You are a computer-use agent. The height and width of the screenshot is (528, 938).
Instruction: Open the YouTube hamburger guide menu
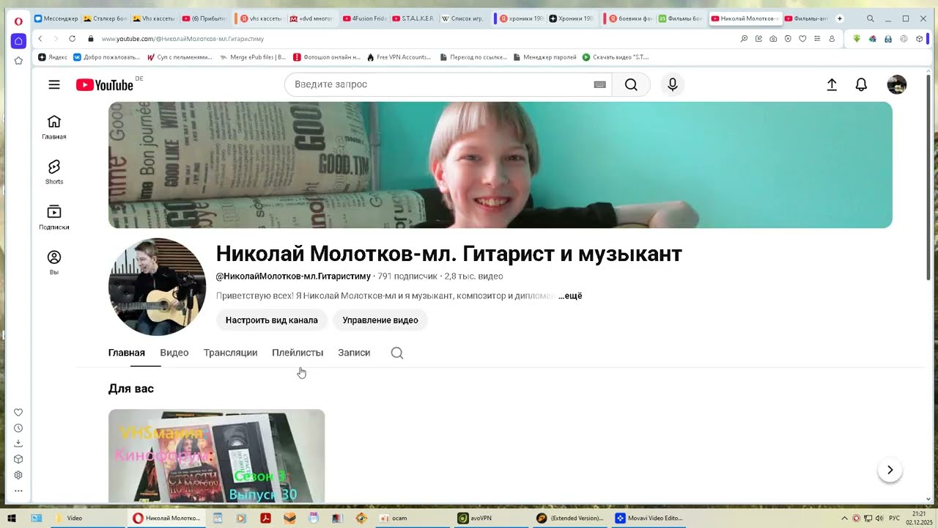(54, 84)
